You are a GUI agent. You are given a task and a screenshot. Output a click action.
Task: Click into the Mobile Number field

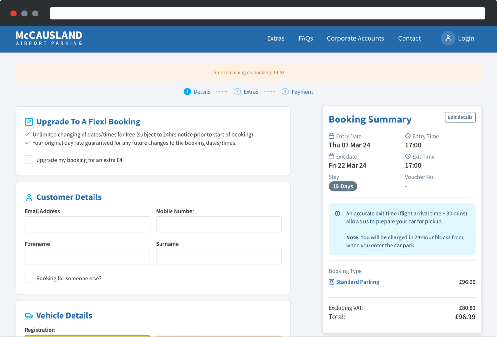(x=219, y=224)
